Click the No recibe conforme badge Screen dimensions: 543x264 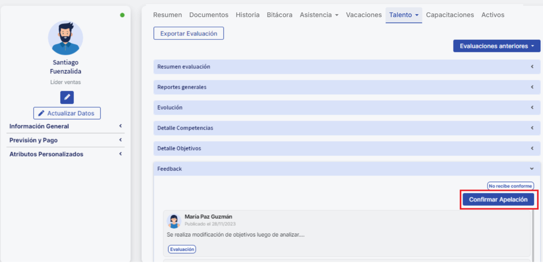click(510, 186)
